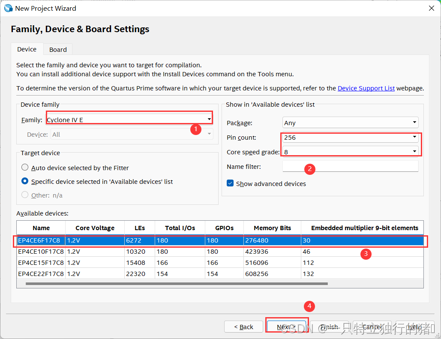Click the horizontal scrollbar of the devices table
This screenshot has width=441, height=339.
pyautogui.click(x=177, y=284)
